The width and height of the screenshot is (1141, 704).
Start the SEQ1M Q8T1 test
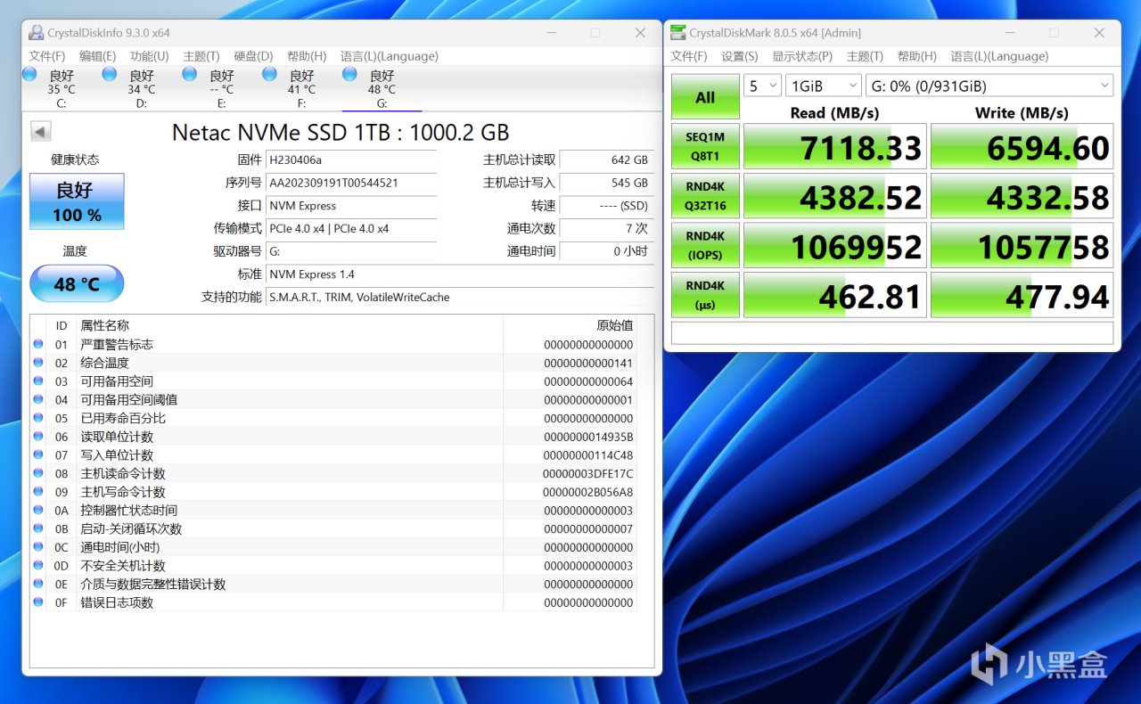click(705, 146)
